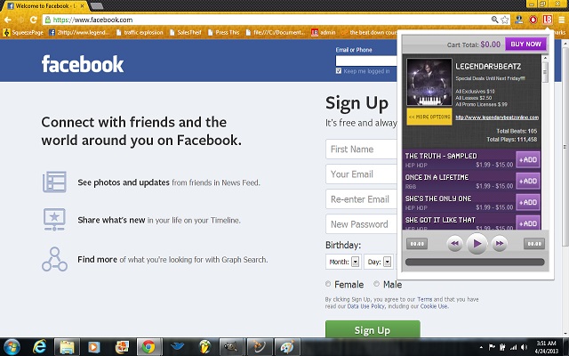Click the LegendaryBeatz album thumbnail
Screen dimensions: 569x356
[x=429, y=82]
